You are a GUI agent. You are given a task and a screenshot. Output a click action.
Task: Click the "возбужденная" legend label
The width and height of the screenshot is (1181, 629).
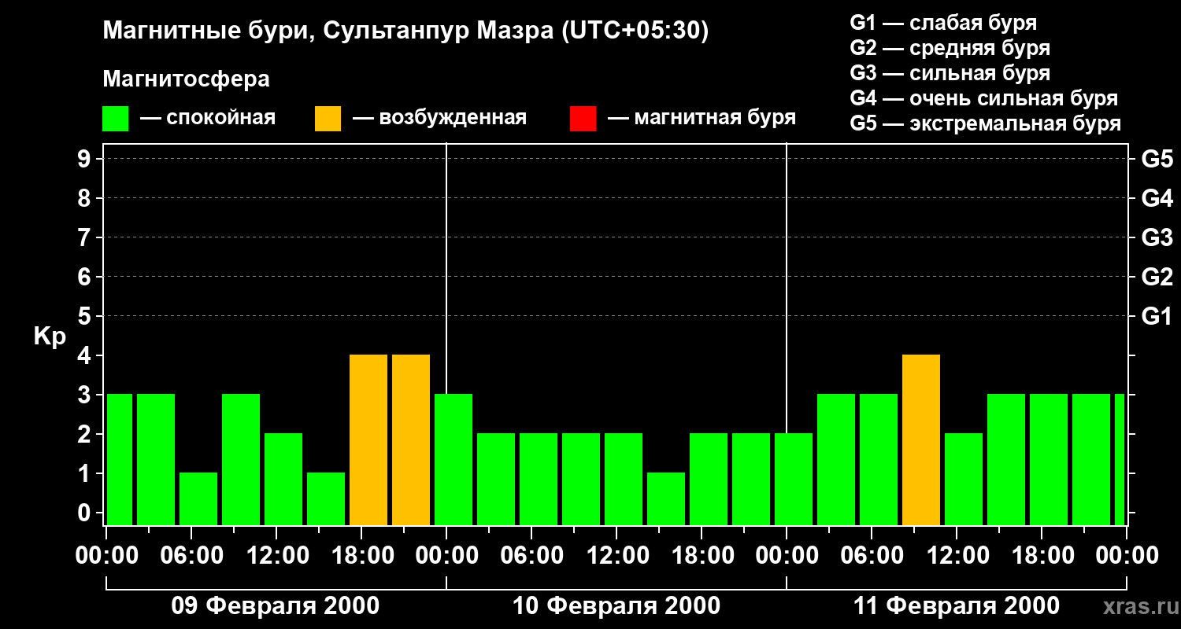coord(453,119)
